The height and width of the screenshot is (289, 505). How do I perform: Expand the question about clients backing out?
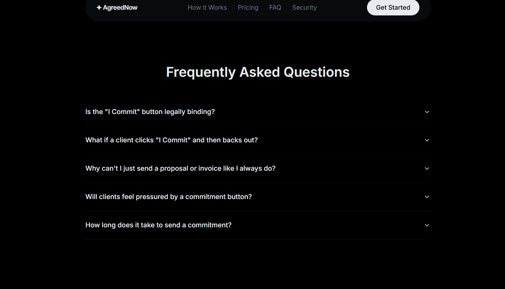[171, 140]
